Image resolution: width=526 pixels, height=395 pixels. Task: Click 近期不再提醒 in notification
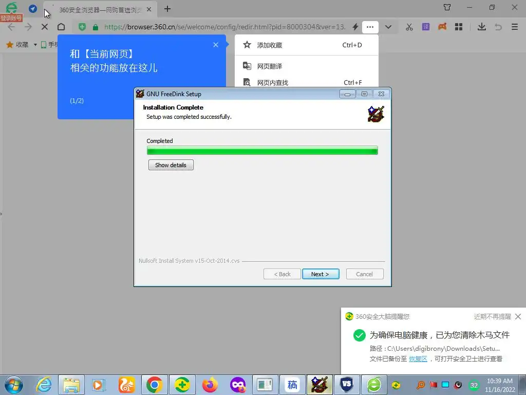tap(492, 316)
